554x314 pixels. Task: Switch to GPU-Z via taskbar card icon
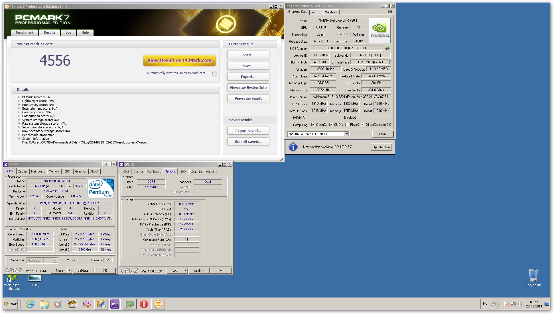(x=130, y=304)
